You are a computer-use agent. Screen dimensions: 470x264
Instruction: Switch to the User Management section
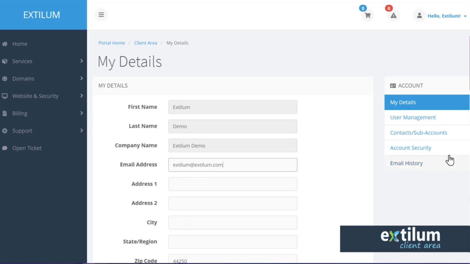413,117
